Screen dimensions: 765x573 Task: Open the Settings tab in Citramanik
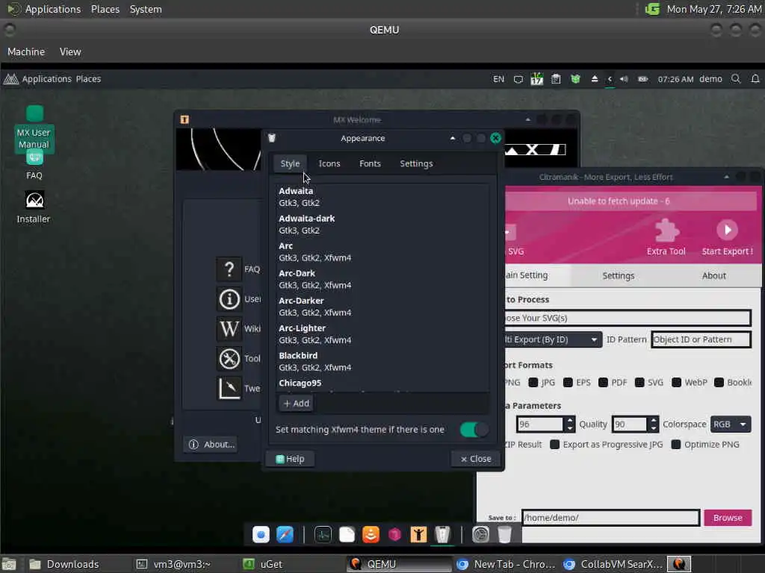(618, 276)
